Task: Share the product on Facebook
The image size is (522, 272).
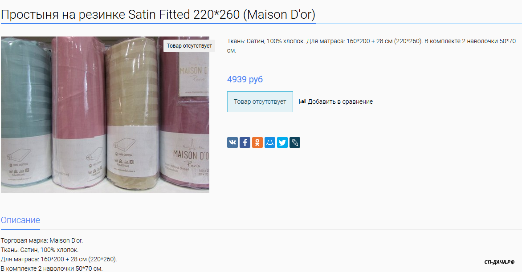Action: point(245,142)
